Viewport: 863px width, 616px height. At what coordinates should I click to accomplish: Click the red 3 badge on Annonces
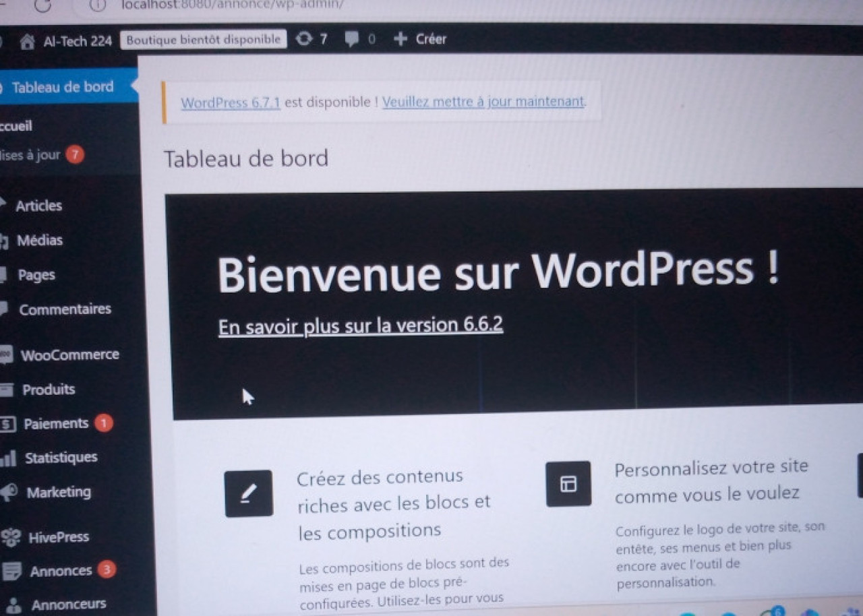pyautogui.click(x=107, y=570)
